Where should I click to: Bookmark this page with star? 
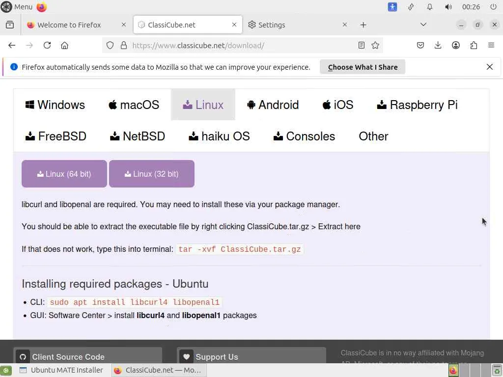click(375, 46)
